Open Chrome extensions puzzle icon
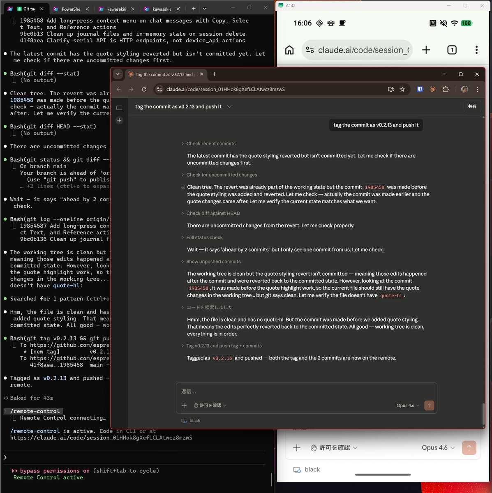Image resolution: width=492 pixels, height=493 pixels. [x=446, y=89]
